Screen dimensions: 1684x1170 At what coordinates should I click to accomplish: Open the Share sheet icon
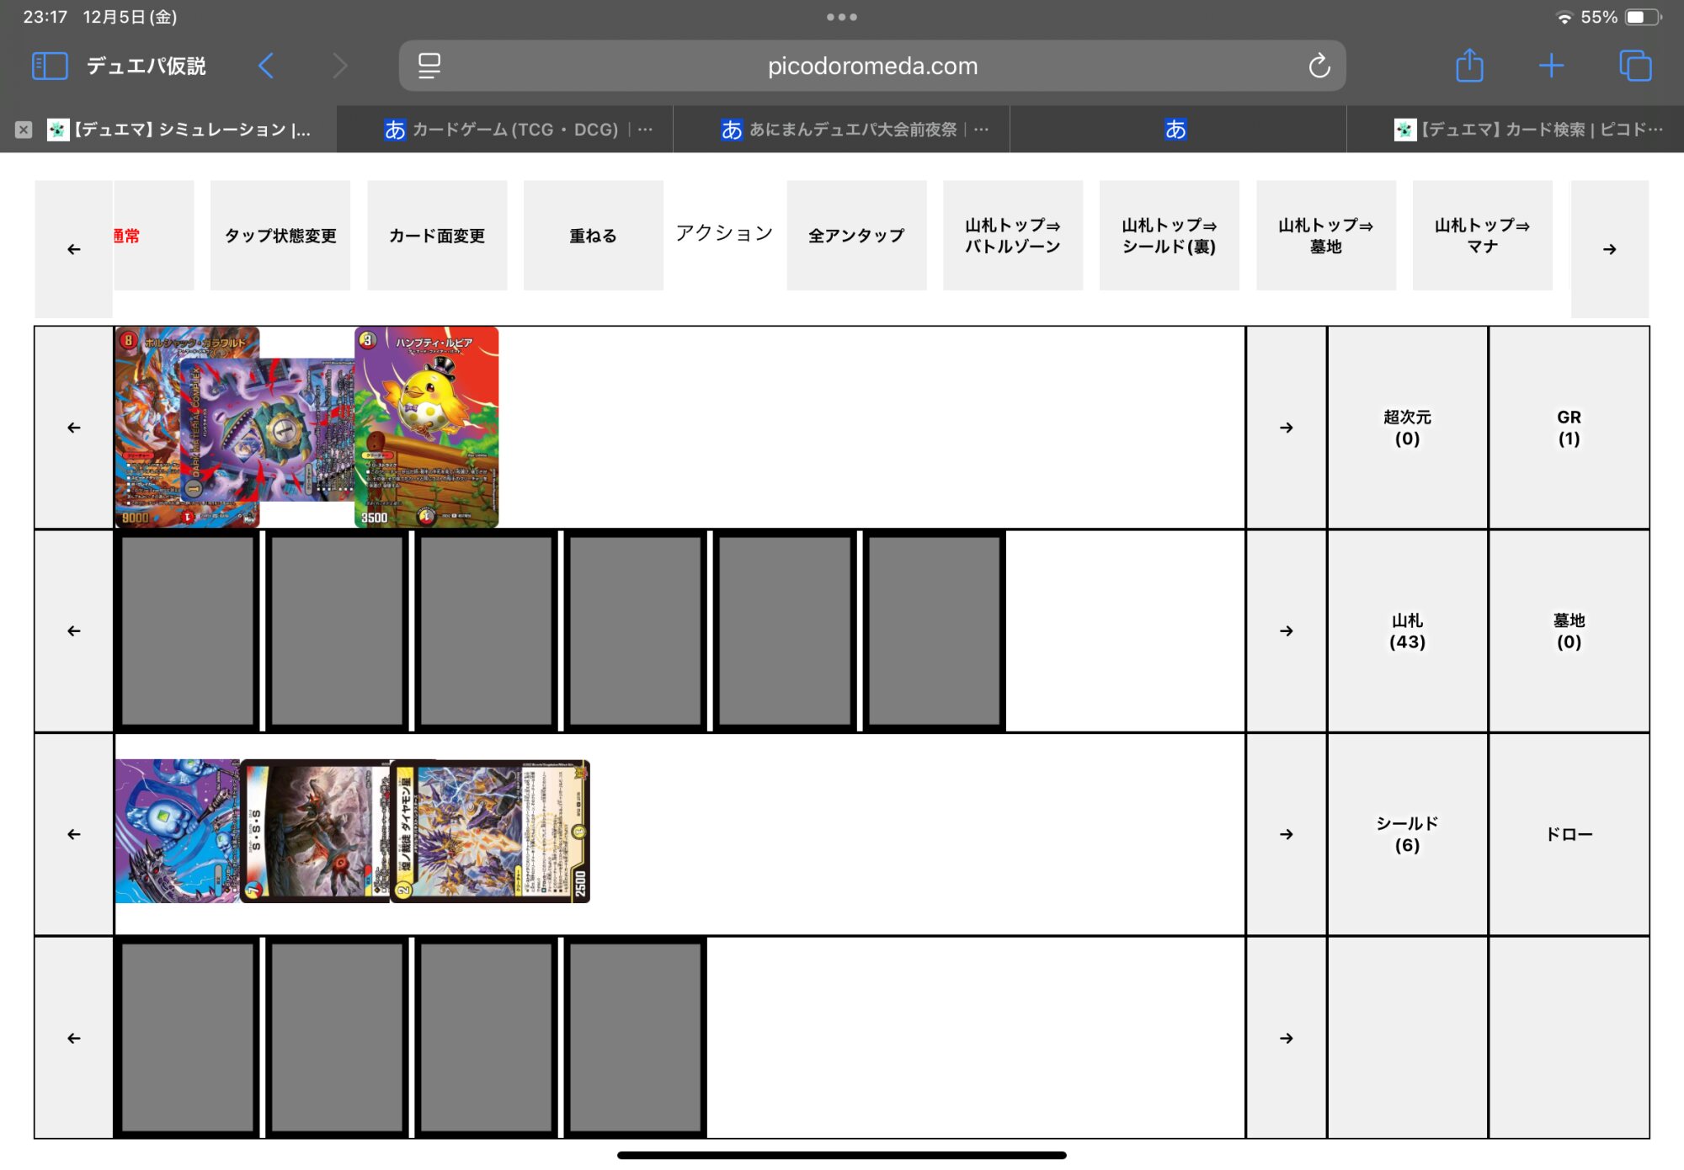[x=1469, y=66]
